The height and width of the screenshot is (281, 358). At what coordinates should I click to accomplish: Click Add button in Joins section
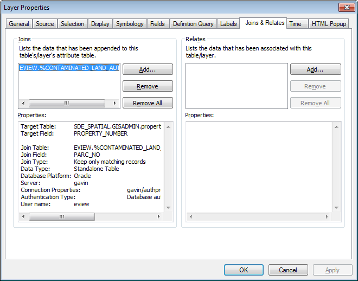pyautogui.click(x=148, y=69)
